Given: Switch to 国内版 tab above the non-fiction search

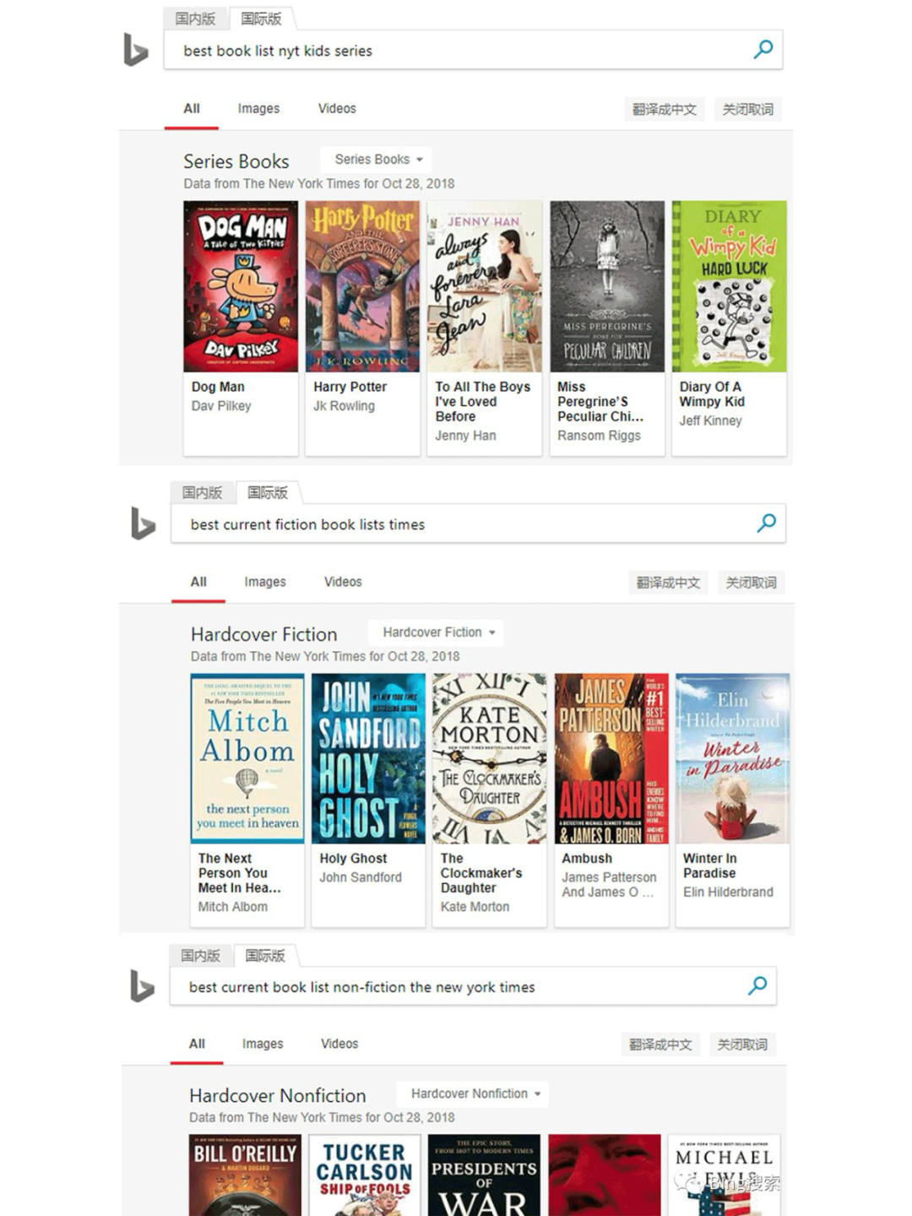Looking at the screenshot, I should coord(201,955).
